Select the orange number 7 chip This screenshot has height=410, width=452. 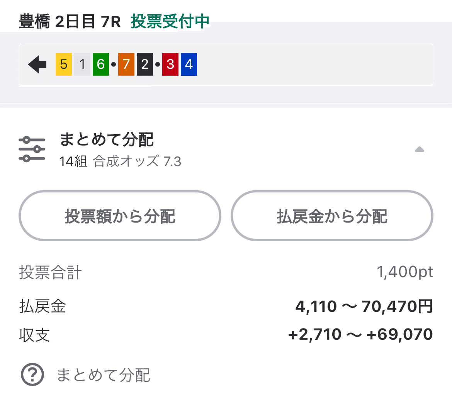click(x=126, y=64)
